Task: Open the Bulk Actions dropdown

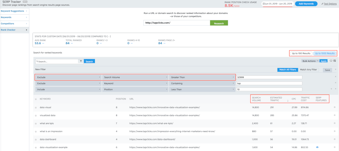Action: [x=310, y=61]
